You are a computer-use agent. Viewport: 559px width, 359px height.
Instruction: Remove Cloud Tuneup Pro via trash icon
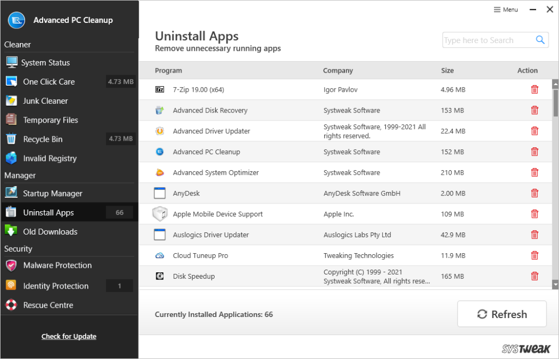tap(534, 255)
